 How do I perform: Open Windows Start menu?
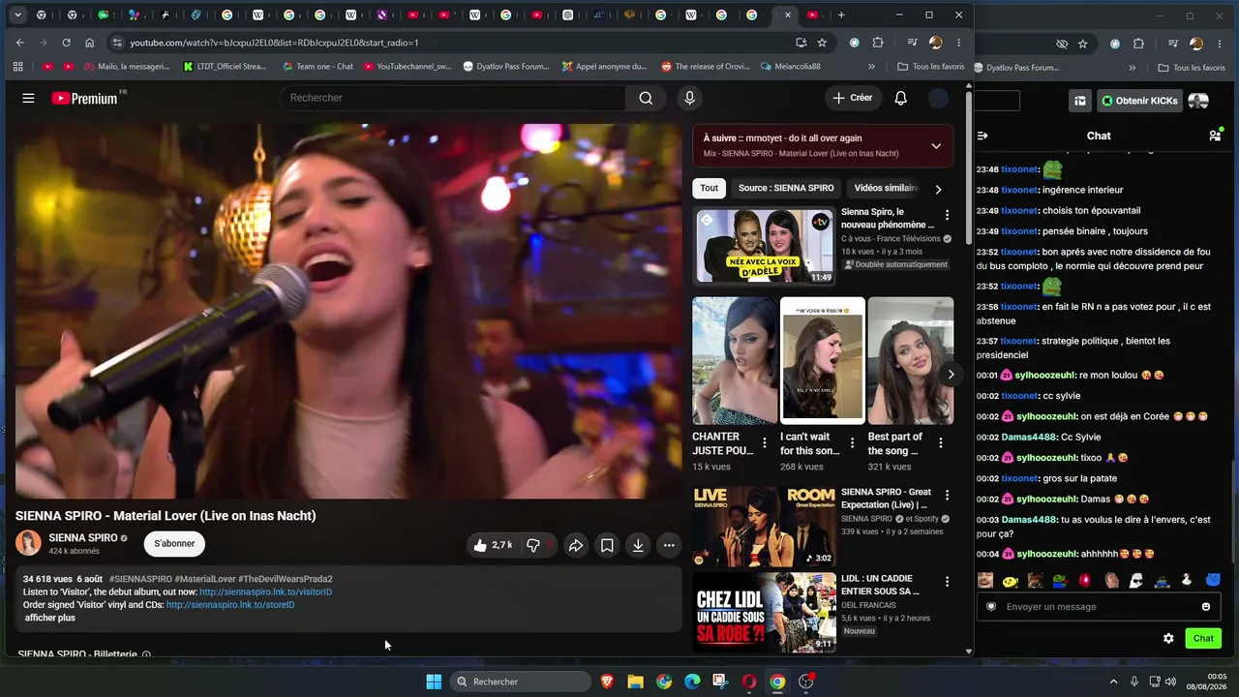(x=434, y=682)
